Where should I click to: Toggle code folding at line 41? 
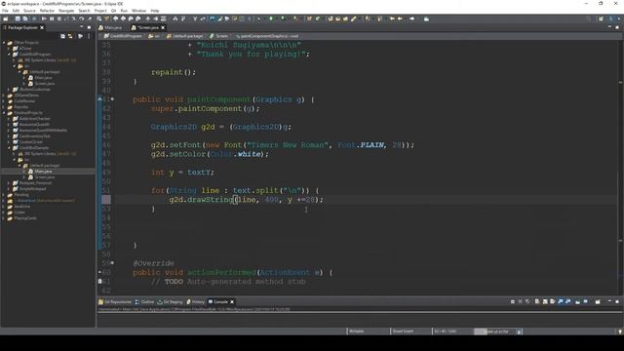point(112,99)
